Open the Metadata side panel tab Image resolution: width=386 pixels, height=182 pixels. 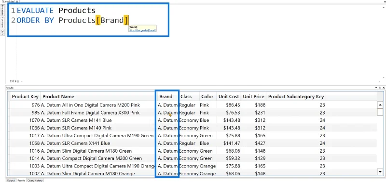2,11
